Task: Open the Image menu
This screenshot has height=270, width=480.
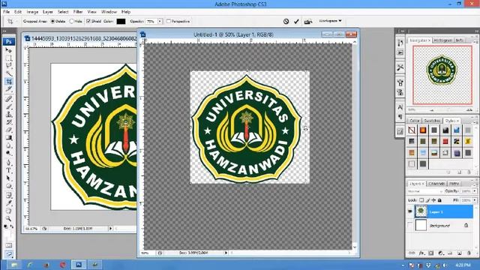Action: 32,12
